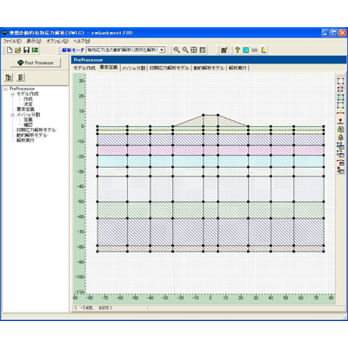Switch to the メッシュ分割 tab

(133, 68)
